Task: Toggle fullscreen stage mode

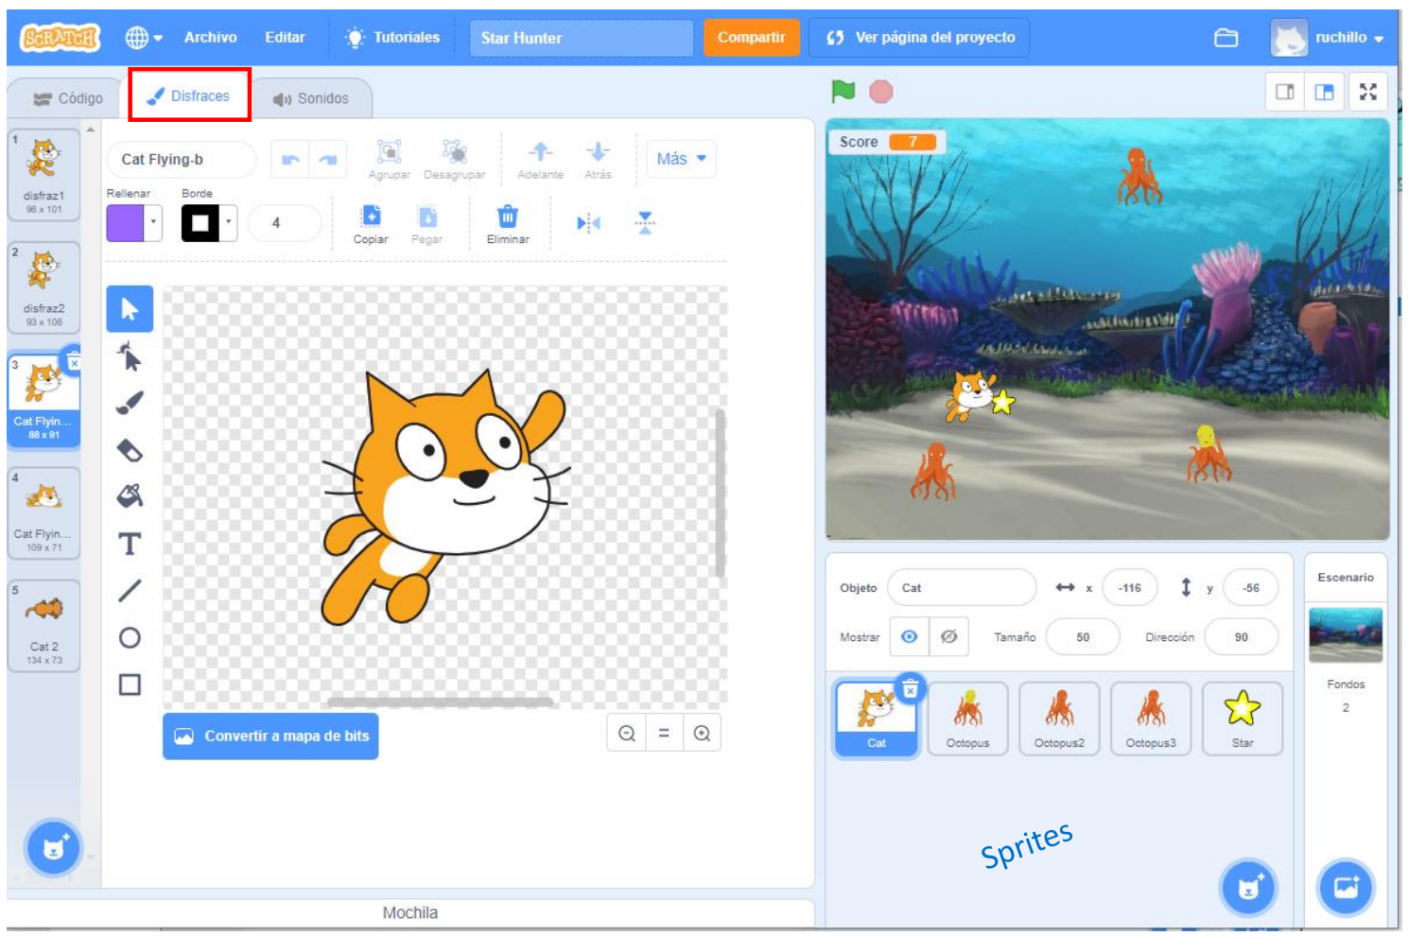Action: [1367, 92]
